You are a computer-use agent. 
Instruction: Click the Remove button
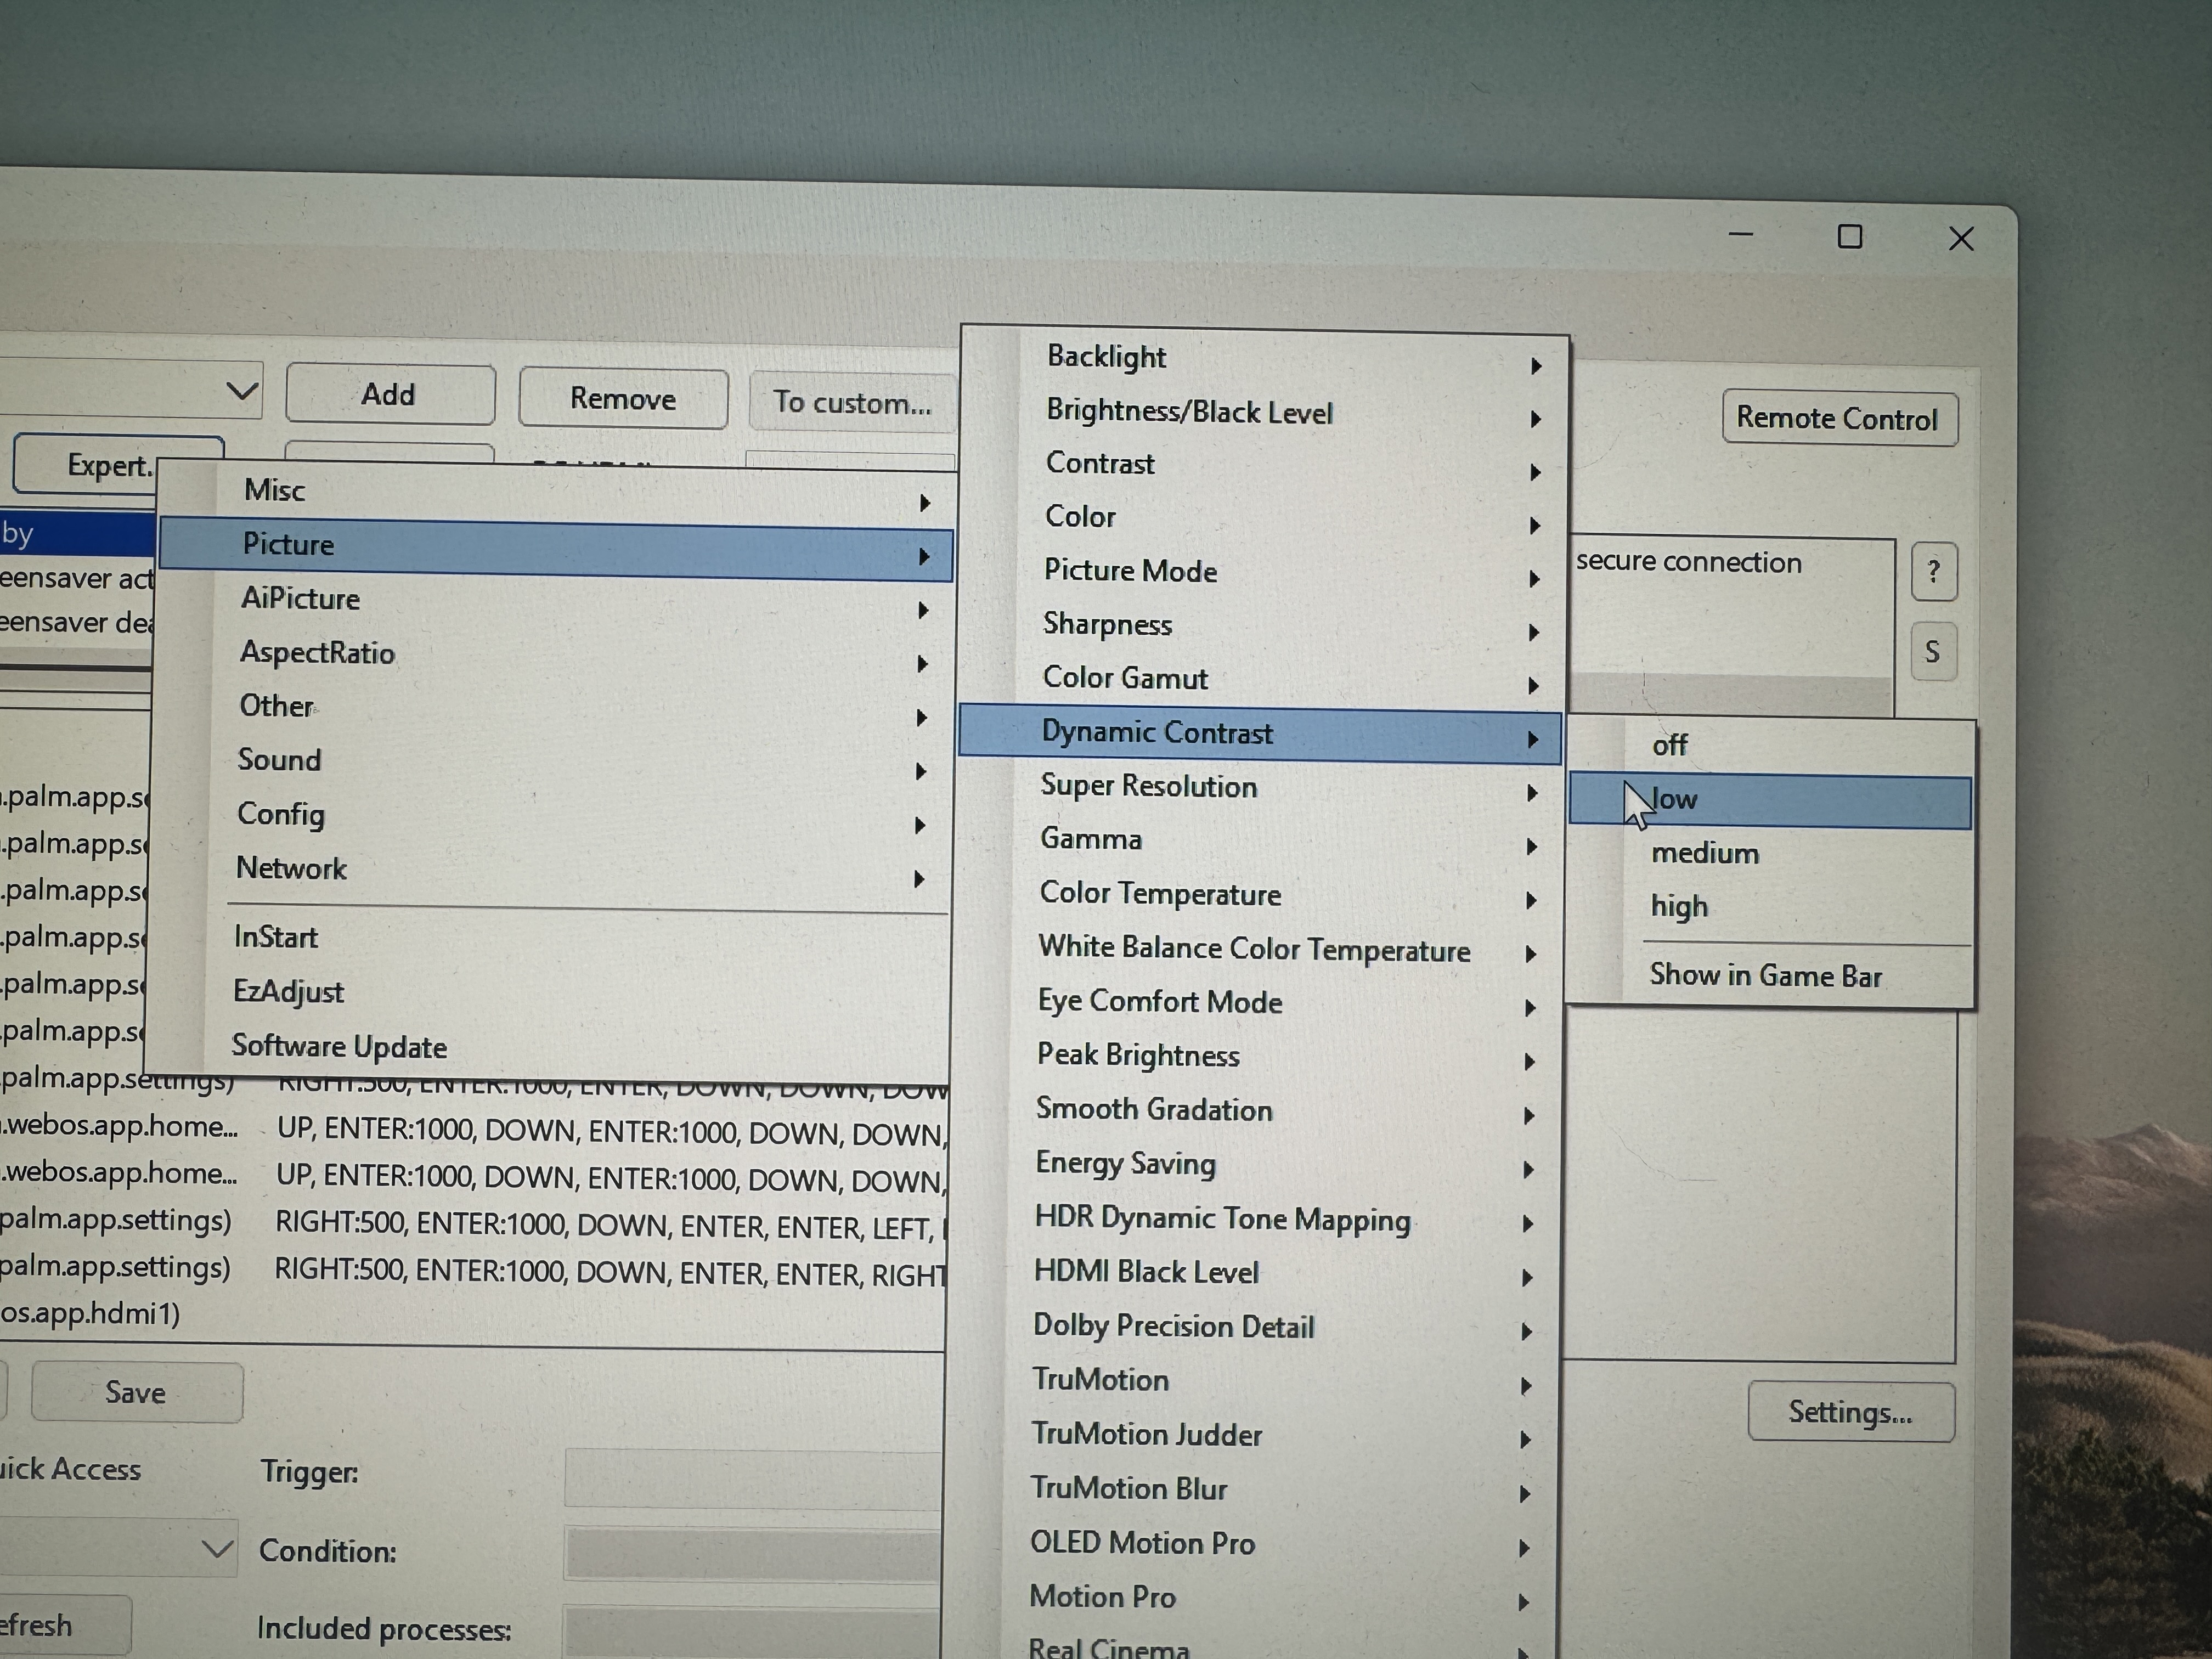[622, 399]
